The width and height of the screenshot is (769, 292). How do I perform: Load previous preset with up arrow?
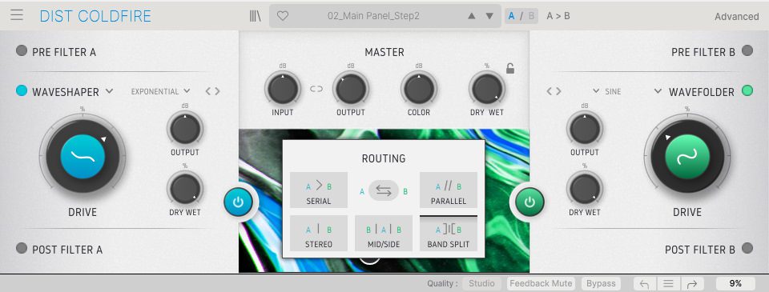[x=471, y=16]
